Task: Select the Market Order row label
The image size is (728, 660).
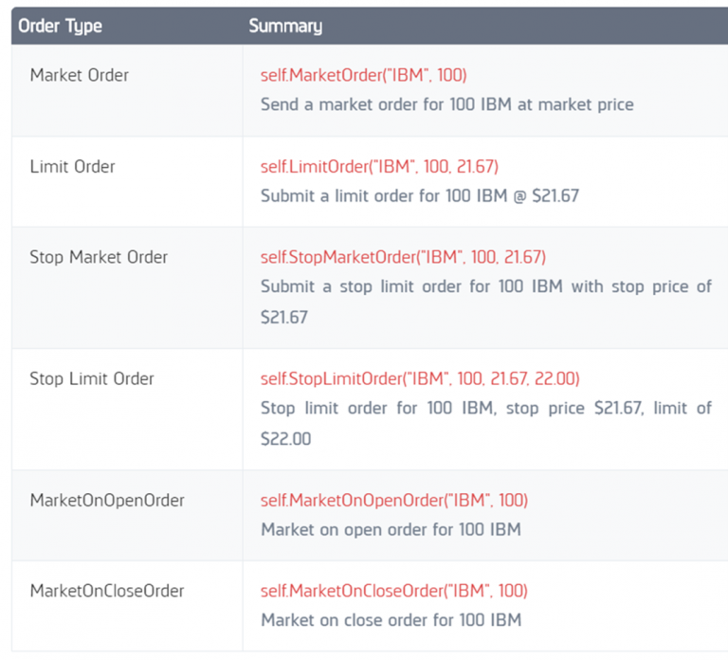Action: (x=80, y=75)
